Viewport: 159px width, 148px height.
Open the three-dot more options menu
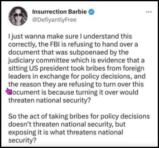(x=149, y=12)
